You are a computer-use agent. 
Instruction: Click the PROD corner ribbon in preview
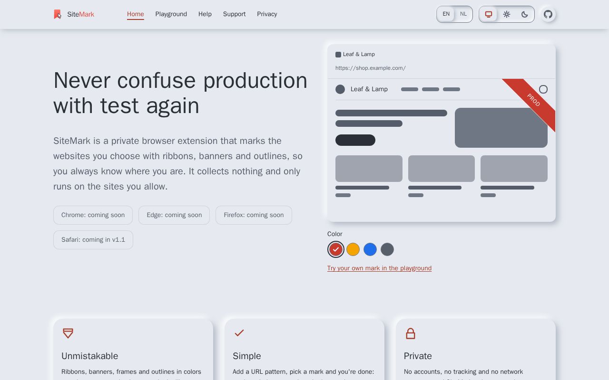coord(533,100)
